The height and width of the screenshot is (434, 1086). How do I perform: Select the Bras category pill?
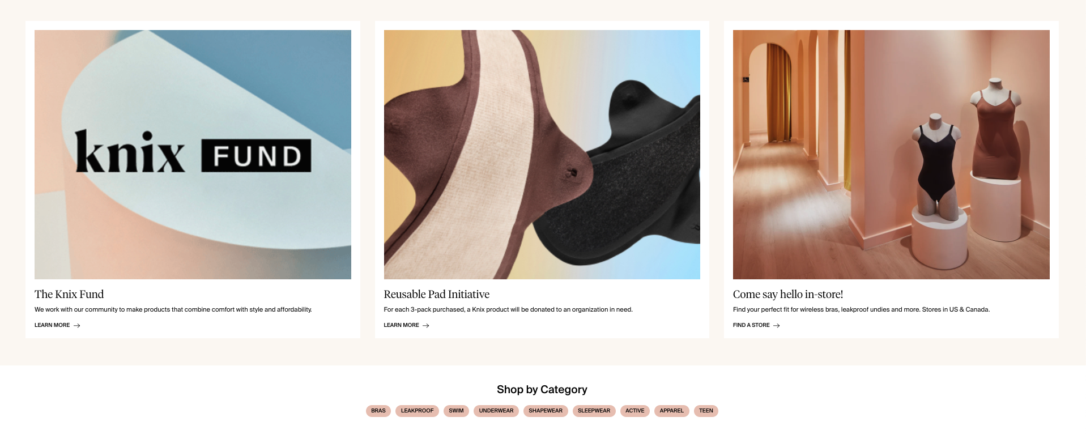[x=378, y=411]
